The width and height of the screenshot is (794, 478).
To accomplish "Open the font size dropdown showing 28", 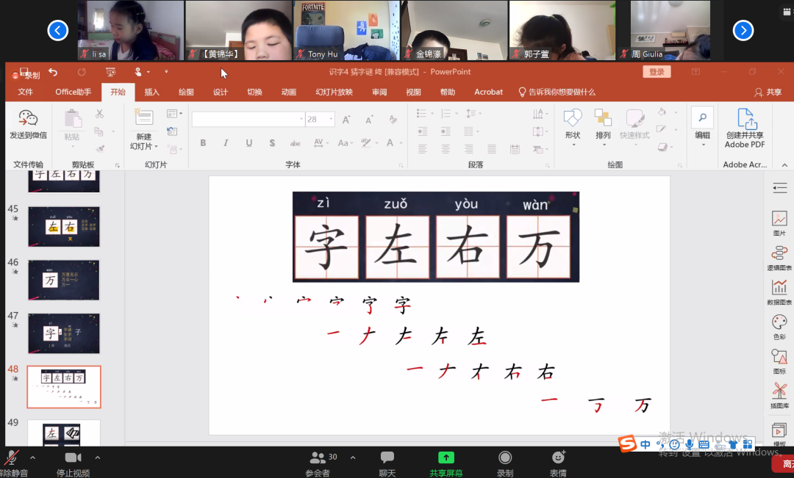I will [x=330, y=118].
